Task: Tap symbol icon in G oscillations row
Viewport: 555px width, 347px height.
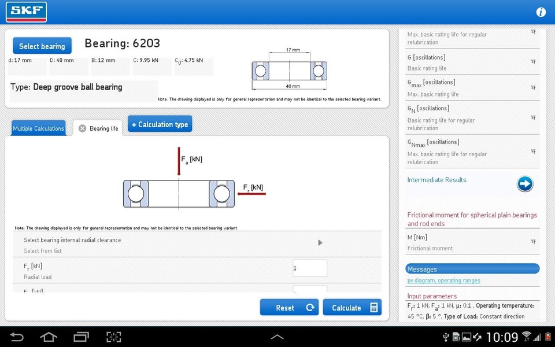Action: pos(533,62)
